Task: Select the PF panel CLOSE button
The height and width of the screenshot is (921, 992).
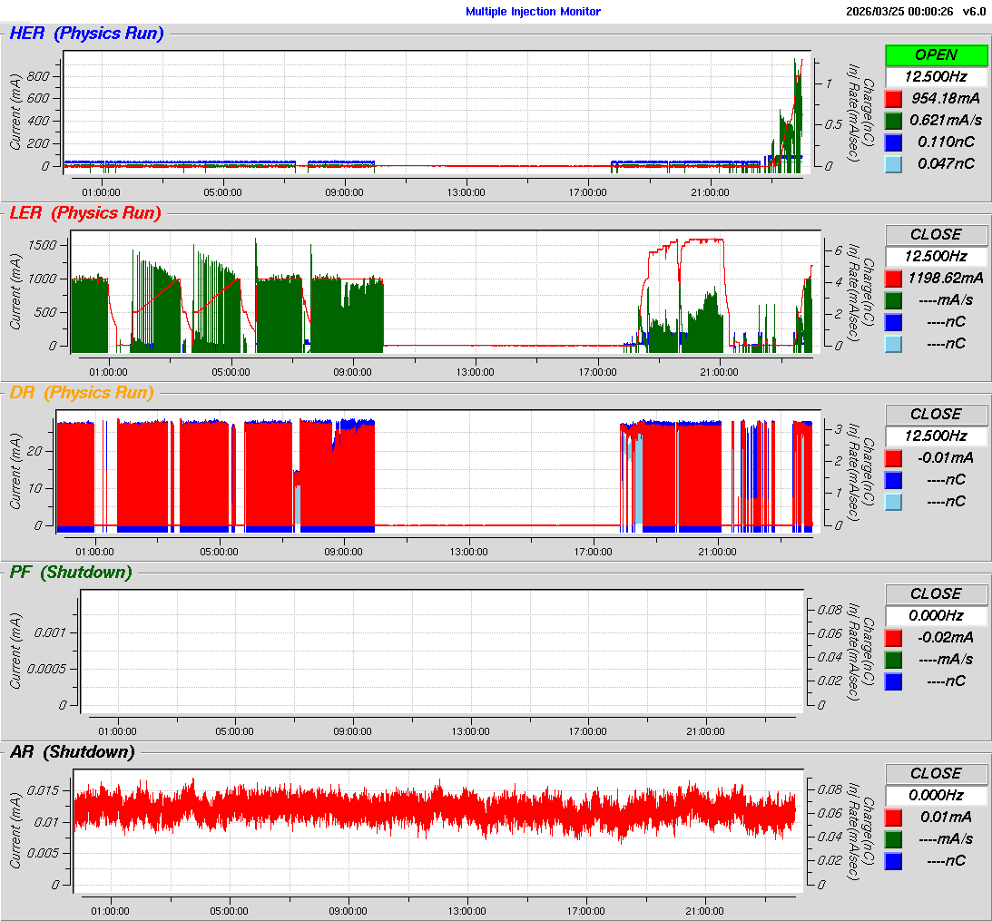Action: (x=936, y=593)
